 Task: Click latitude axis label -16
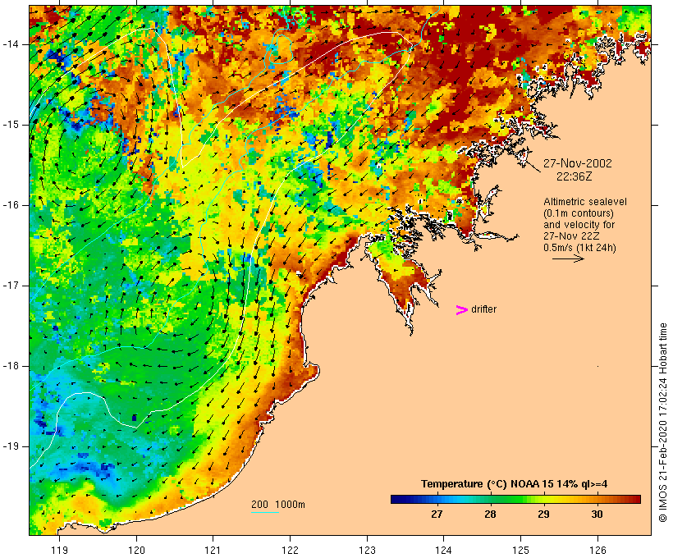coord(11,205)
